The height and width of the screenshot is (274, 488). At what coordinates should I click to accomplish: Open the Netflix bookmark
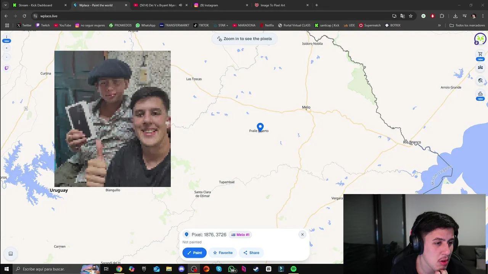pyautogui.click(x=267, y=25)
